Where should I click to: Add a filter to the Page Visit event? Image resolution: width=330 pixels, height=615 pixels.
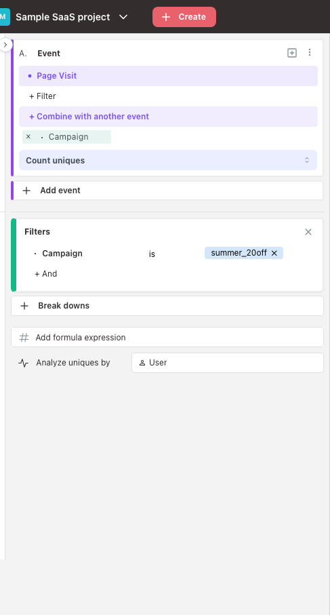pos(43,96)
